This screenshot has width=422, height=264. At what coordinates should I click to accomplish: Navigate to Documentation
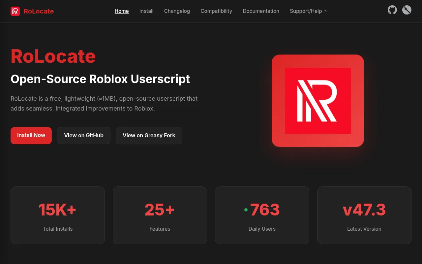[x=261, y=11]
